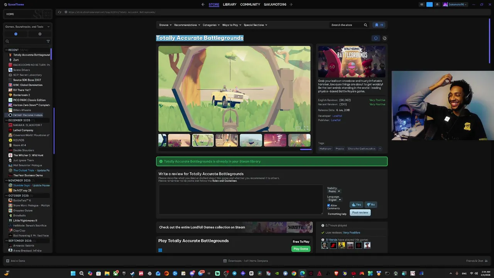Image resolution: width=494 pixels, height=278 pixels.
Task: Reload the store page
Action: 59,12
